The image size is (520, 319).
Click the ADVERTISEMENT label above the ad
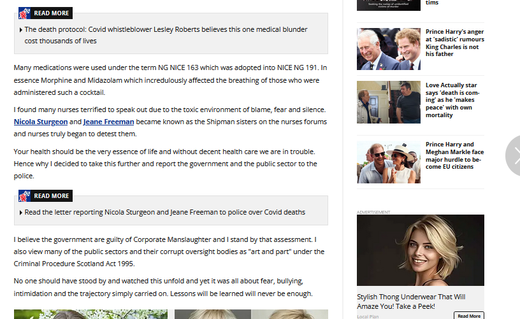pyautogui.click(x=373, y=212)
